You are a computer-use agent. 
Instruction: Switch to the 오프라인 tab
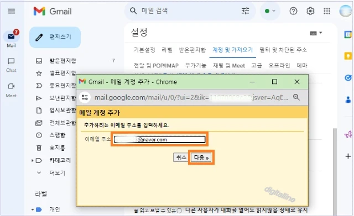279,66
